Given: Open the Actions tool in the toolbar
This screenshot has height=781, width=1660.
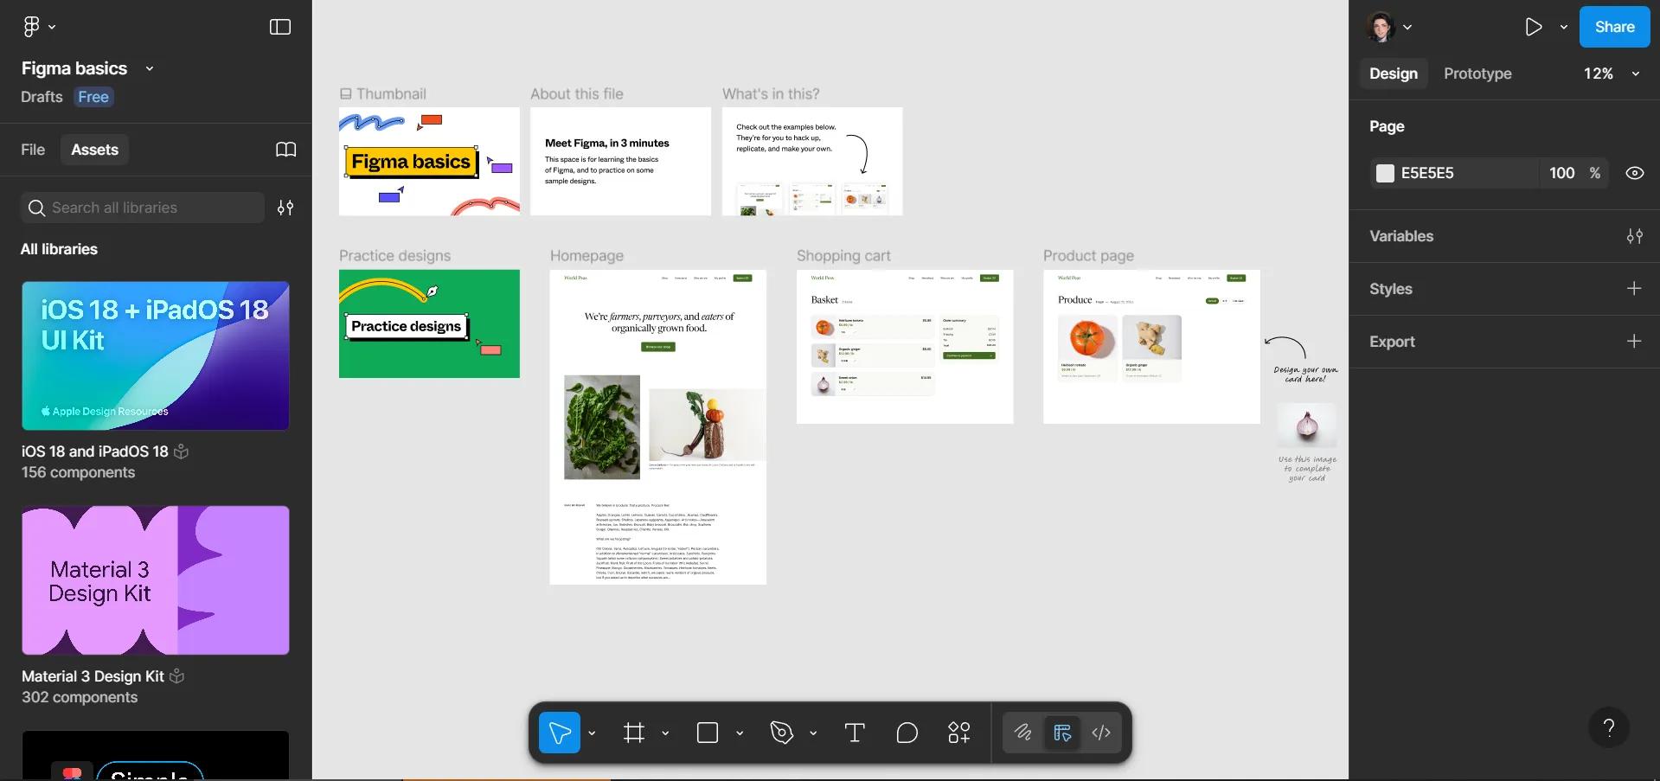Looking at the screenshot, I should [959, 733].
